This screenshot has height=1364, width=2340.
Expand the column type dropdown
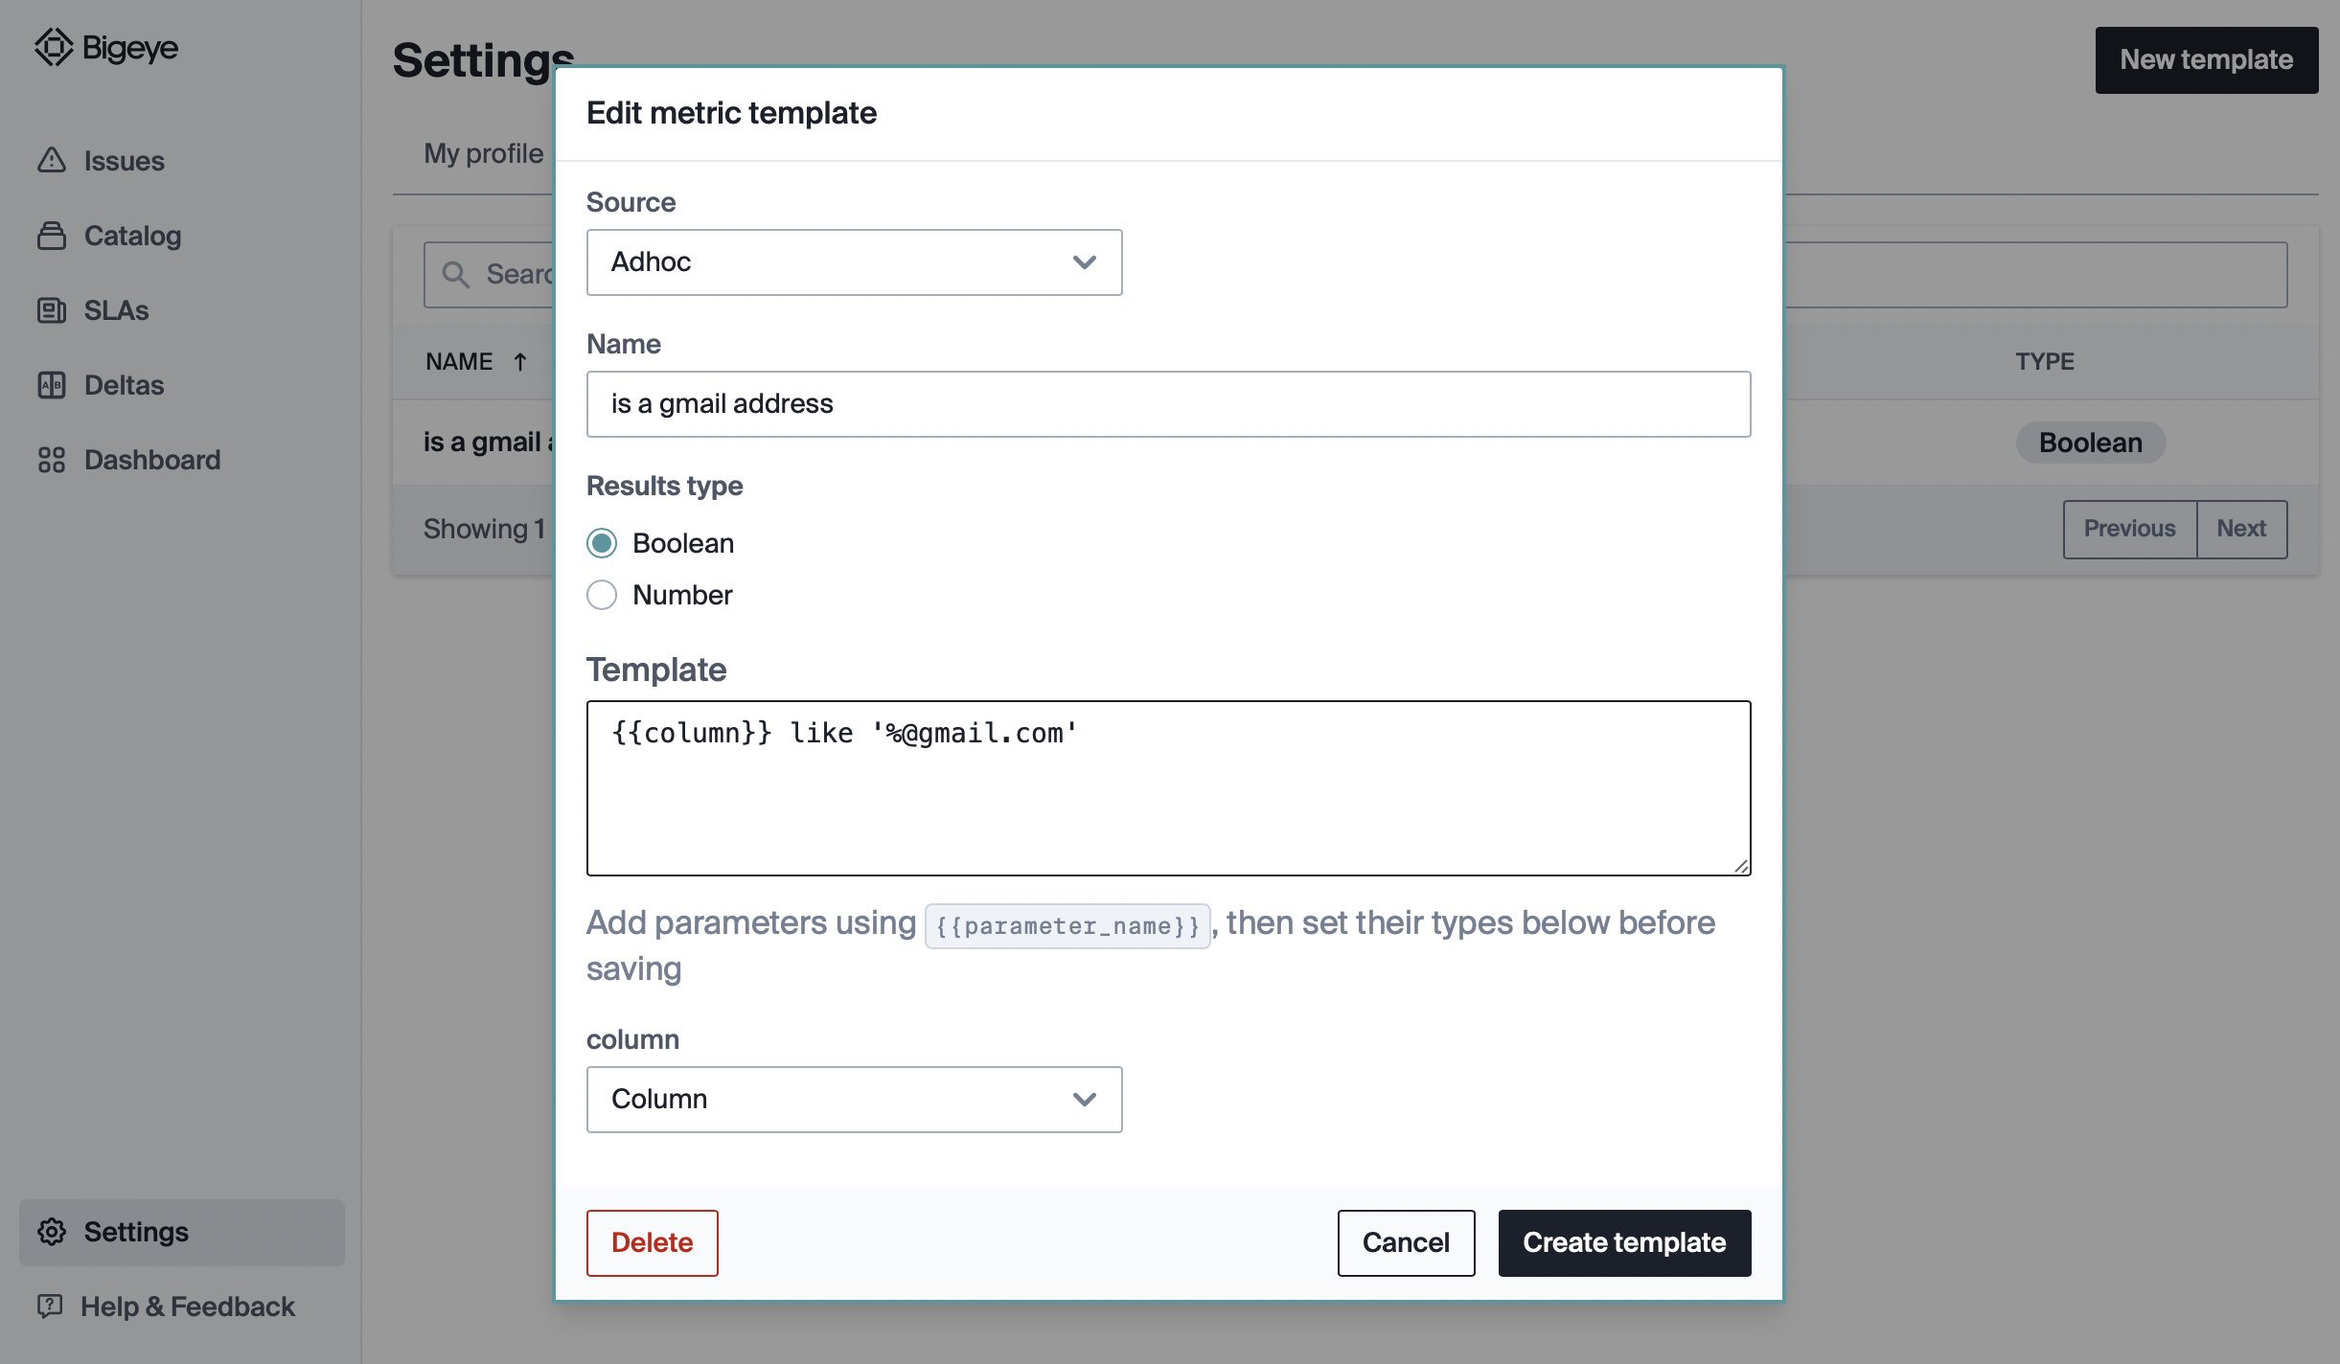[854, 1100]
